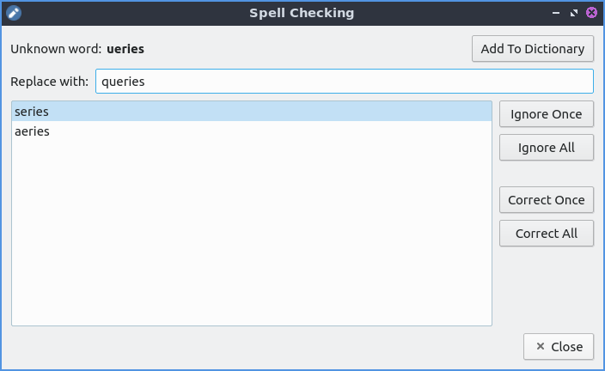Add the unknown word to dictionary

tap(533, 49)
